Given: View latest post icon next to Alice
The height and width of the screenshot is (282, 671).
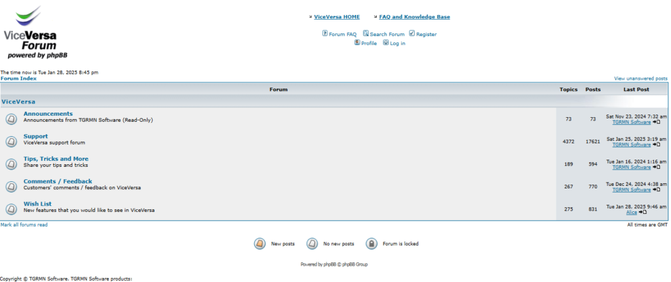Looking at the screenshot, I should click(x=642, y=213).
